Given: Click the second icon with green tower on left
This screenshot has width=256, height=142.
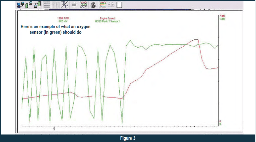Looking at the screenshot, I should pyautogui.click(x=28, y=4).
